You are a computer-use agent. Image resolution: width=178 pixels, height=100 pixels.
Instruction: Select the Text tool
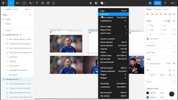37,3
